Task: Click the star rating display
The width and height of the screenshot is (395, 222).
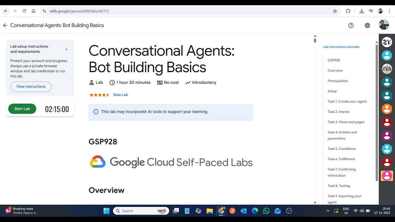Action: point(99,95)
